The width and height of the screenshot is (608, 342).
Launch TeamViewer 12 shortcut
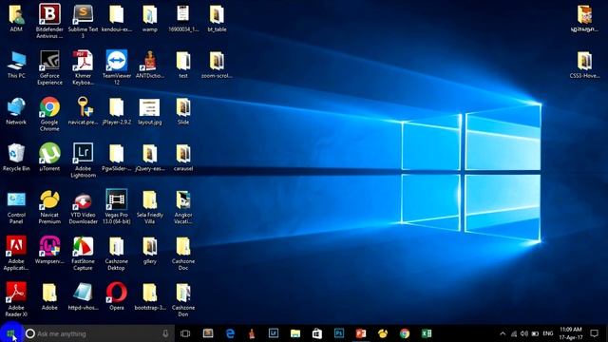116,67
